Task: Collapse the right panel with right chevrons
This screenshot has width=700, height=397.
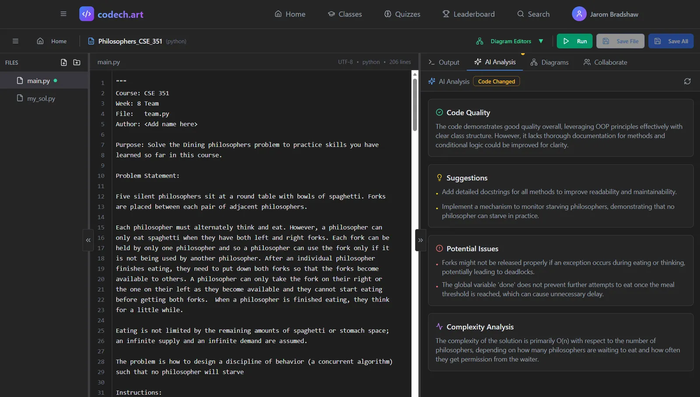Action: pyautogui.click(x=420, y=240)
